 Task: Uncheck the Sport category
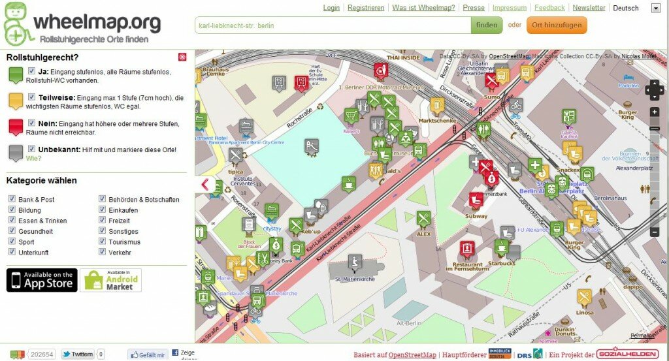click(x=12, y=242)
